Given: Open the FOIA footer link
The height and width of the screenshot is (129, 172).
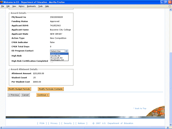Looking at the screenshot, I should 42,123.
